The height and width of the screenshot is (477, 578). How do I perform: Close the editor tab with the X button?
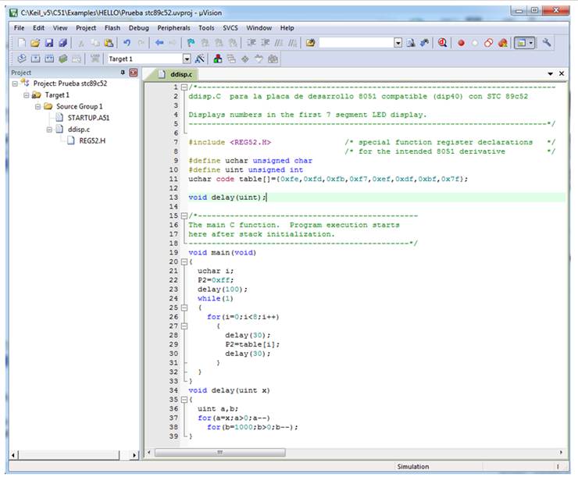tap(562, 73)
